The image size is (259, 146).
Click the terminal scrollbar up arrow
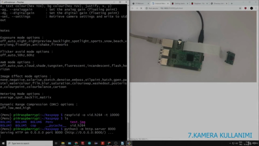tap(128, 5)
